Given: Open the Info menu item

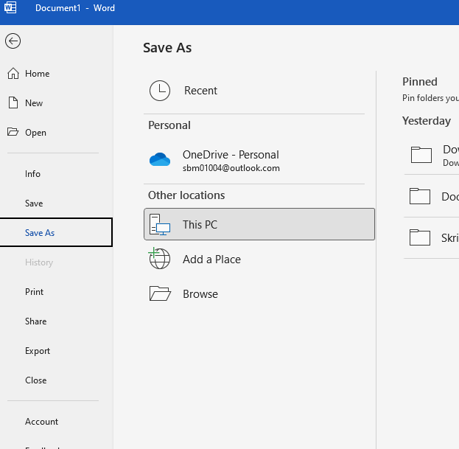Looking at the screenshot, I should coord(32,174).
